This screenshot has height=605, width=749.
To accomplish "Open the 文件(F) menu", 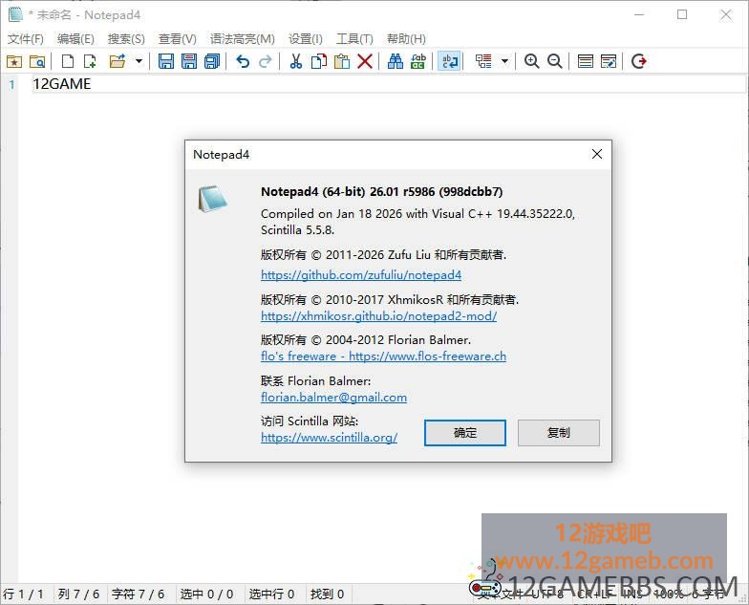I will click(x=25, y=38).
